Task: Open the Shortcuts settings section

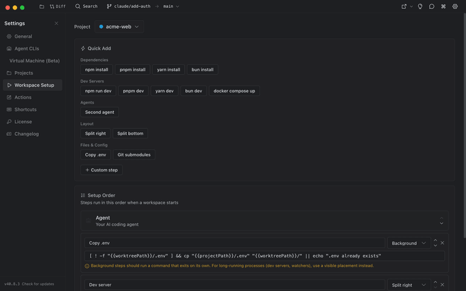Action: (25, 110)
